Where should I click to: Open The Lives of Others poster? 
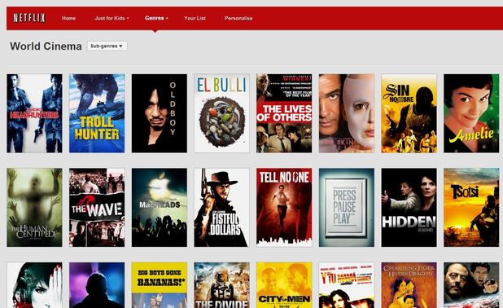click(284, 113)
